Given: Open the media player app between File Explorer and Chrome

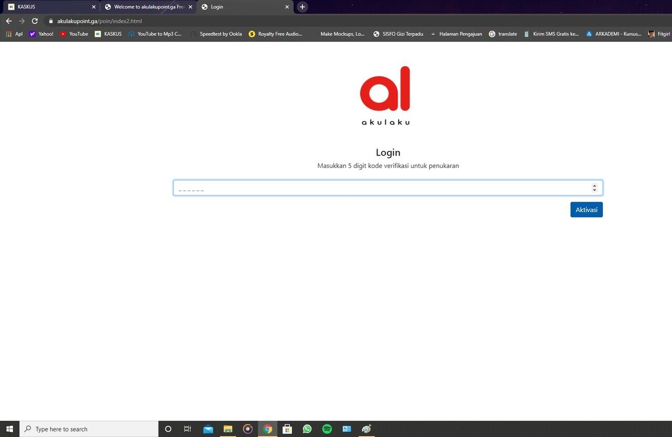Looking at the screenshot, I should tap(248, 429).
